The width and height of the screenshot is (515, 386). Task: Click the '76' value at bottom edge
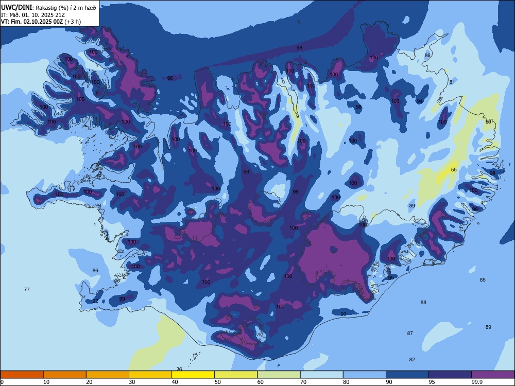click(179, 369)
